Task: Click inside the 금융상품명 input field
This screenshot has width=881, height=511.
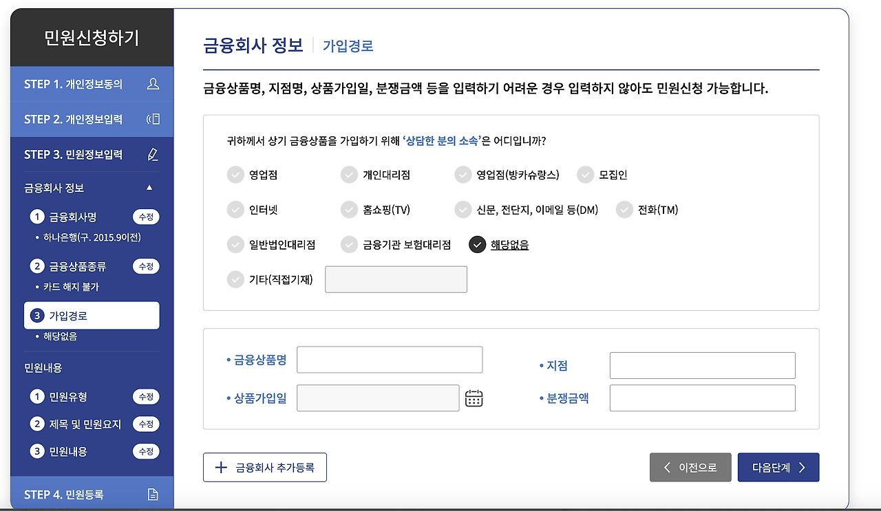Action: (389, 359)
